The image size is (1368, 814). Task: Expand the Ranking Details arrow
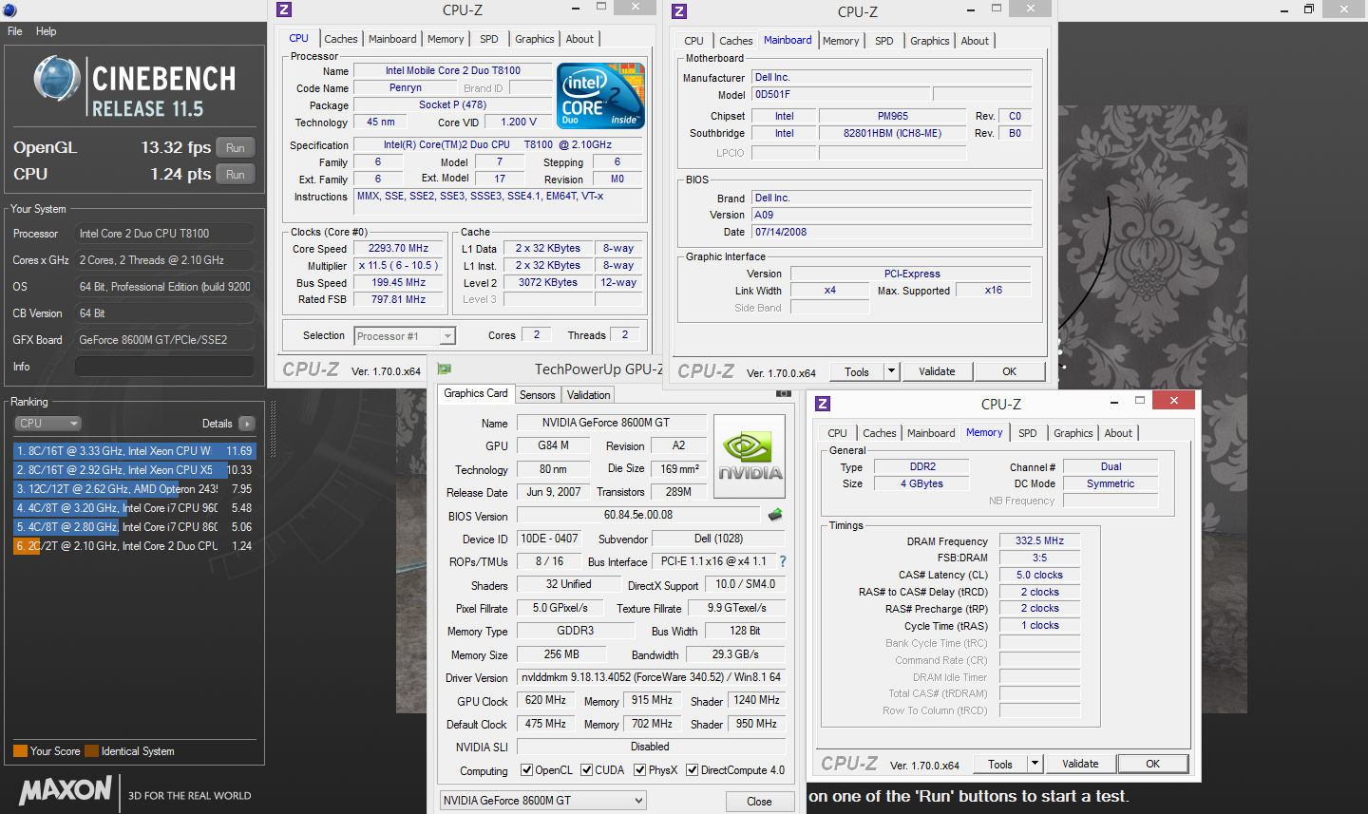coord(247,424)
